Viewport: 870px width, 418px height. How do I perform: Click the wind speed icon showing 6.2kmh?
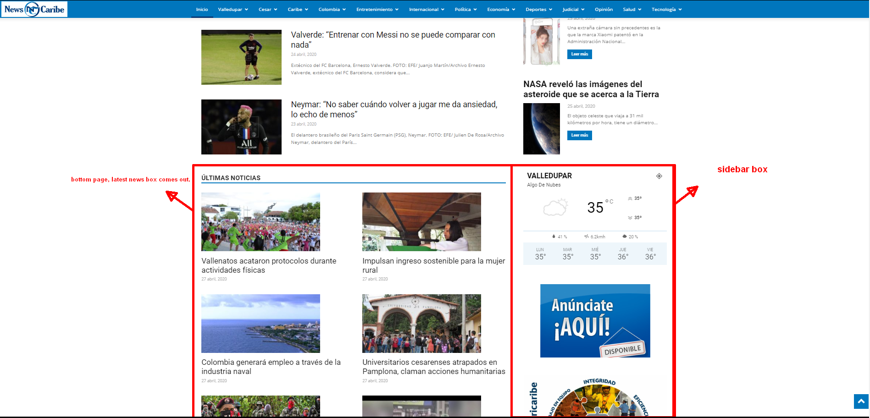pyautogui.click(x=586, y=236)
